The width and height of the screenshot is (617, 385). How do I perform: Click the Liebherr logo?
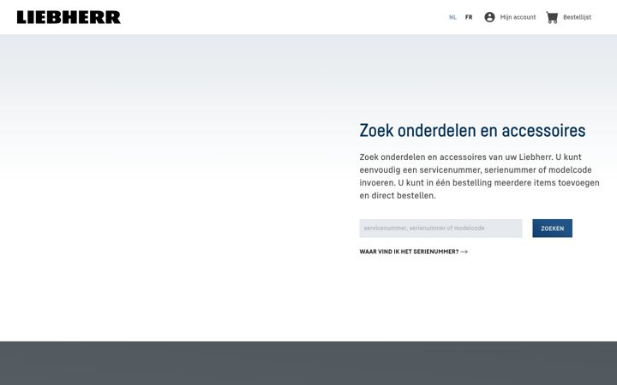(x=69, y=17)
